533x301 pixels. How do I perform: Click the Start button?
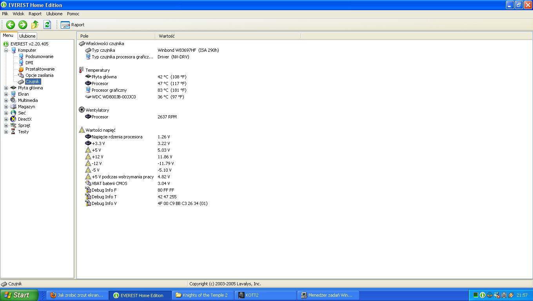(19, 295)
